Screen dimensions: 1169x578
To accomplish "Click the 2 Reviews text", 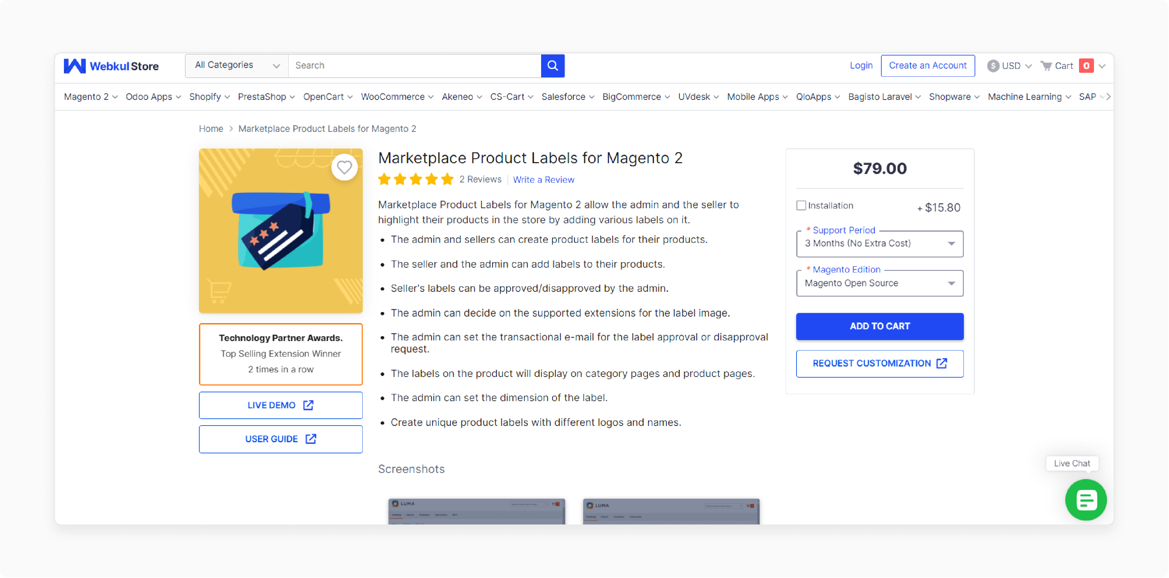I will click(x=480, y=180).
